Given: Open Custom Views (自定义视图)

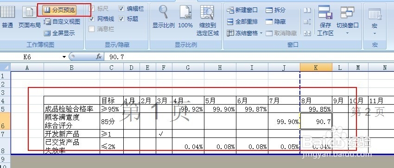Looking at the screenshot, I should pos(62,22).
